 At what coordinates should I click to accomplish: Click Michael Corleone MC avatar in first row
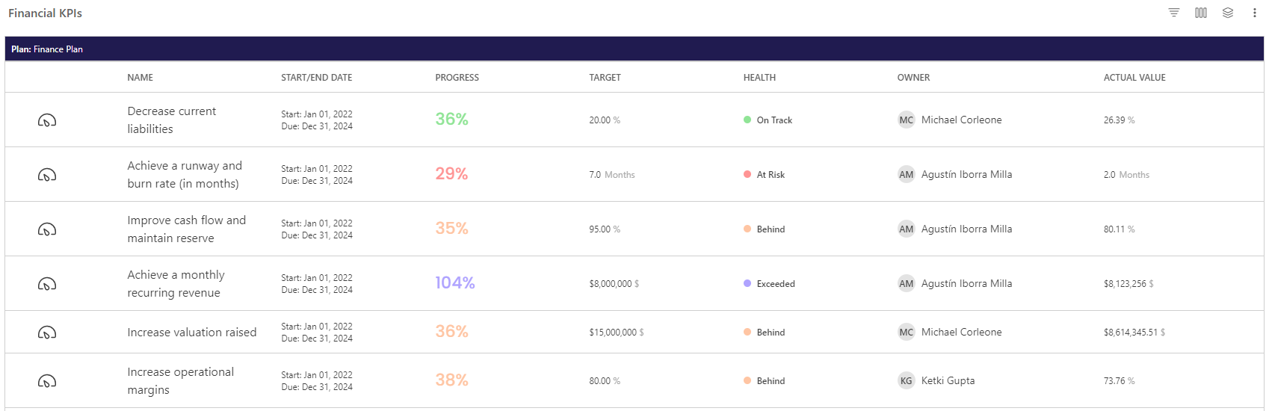pos(907,120)
